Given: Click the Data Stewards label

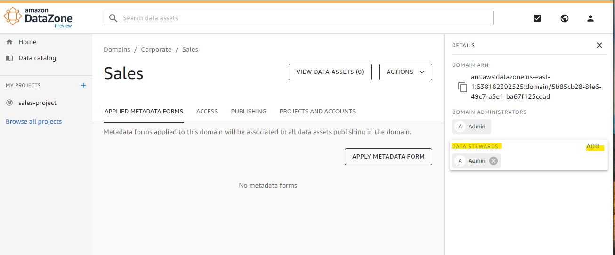Looking at the screenshot, I should [x=475, y=146].
